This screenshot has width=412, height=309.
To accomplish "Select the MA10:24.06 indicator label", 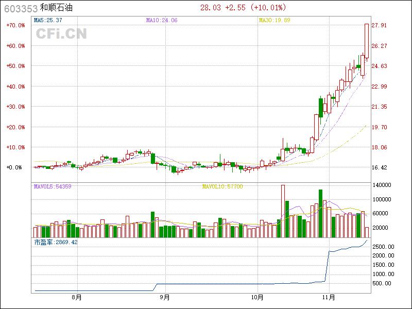I will 162,21.
